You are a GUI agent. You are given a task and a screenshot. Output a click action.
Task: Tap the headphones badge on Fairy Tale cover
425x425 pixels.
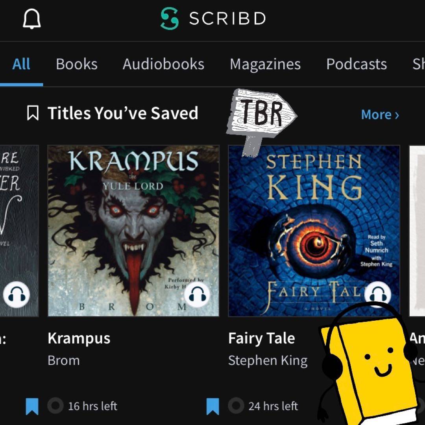tap(378, 294)
